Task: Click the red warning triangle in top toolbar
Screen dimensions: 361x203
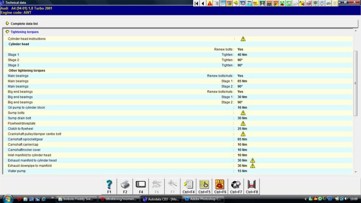Action: 210,4
